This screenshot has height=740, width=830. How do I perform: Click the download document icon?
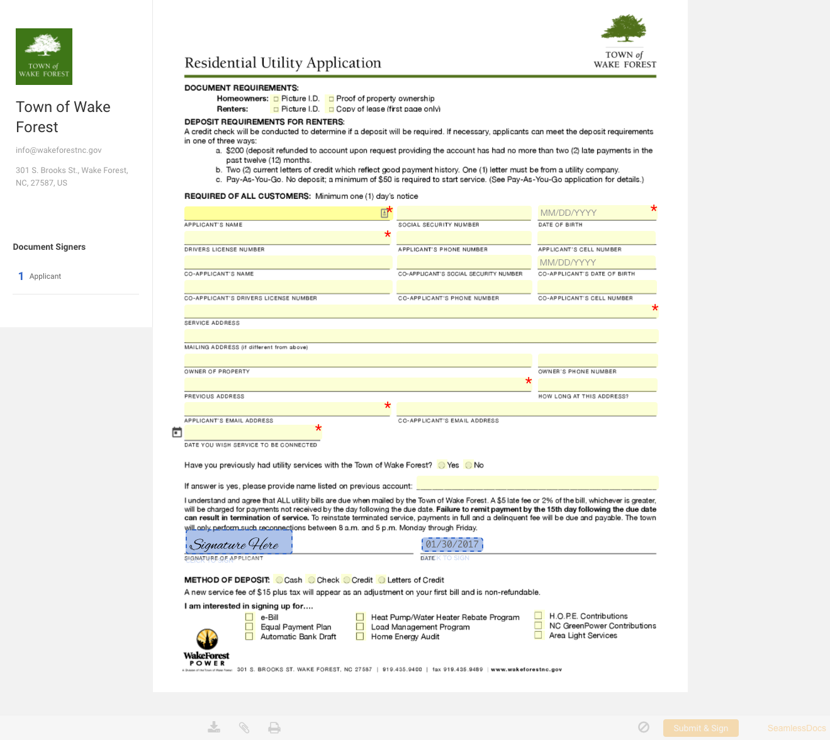[213, 727]
